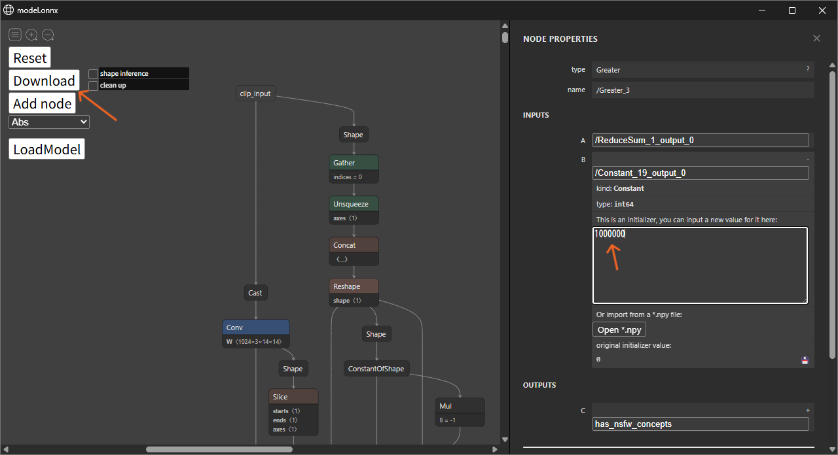Enable the clean up checkbox
The width and height of the screenshot is (838, 455).
pyautogui.click(x=94, y=86)
